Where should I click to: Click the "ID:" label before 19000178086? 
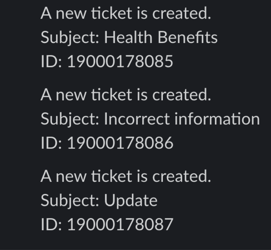pyautogui.click(x=51, y=143)
